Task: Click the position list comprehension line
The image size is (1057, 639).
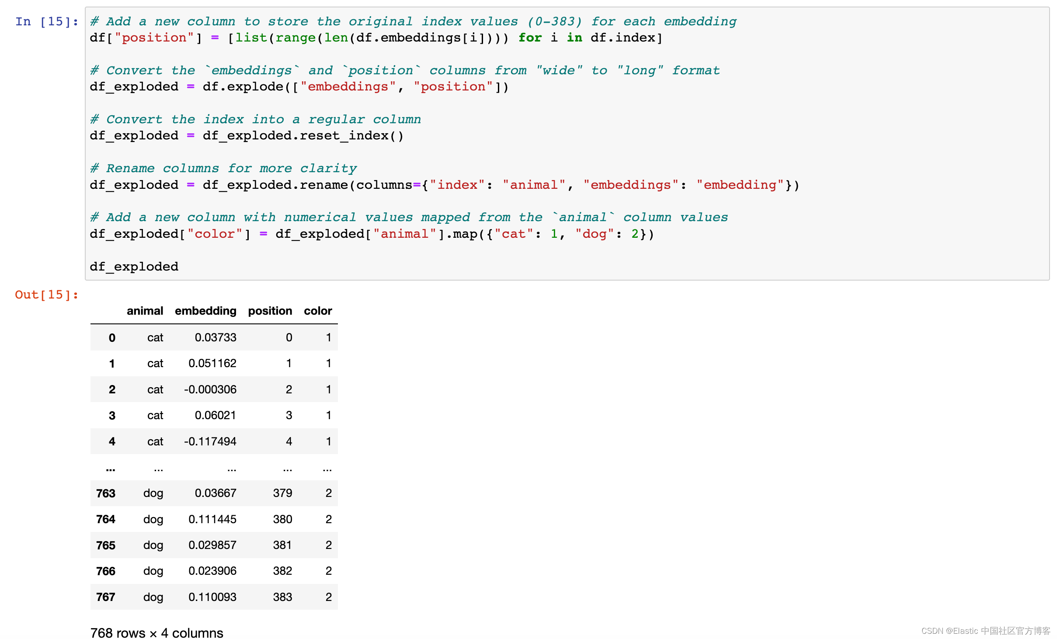Action: tap(376, 38)
